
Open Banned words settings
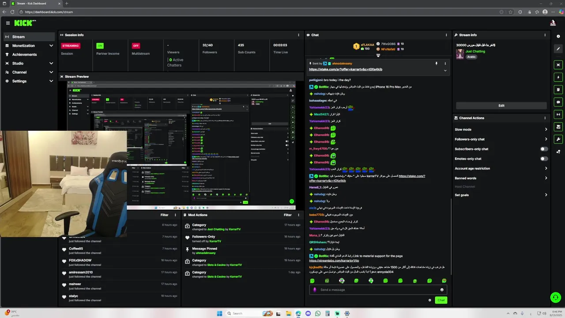[501, 178]
